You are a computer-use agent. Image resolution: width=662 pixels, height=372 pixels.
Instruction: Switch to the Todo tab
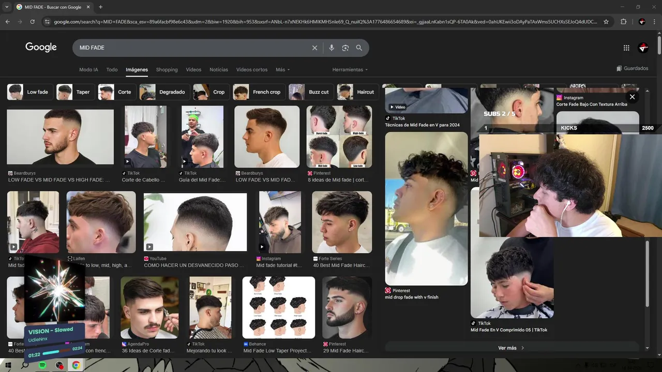point(112,70)
